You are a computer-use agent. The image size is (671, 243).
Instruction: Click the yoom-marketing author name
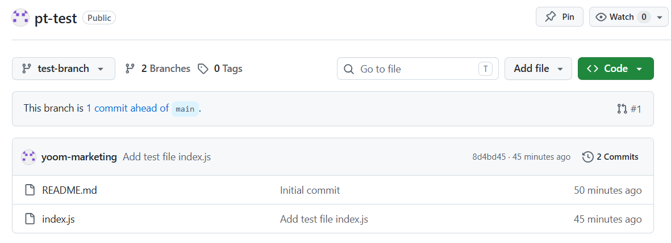click(79, 157)
